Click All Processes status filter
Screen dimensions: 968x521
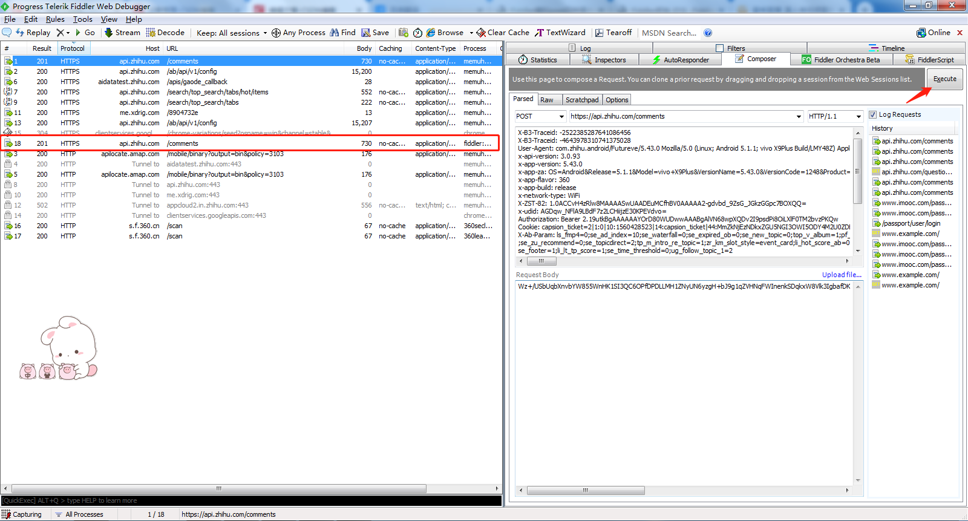coord(79,514)
